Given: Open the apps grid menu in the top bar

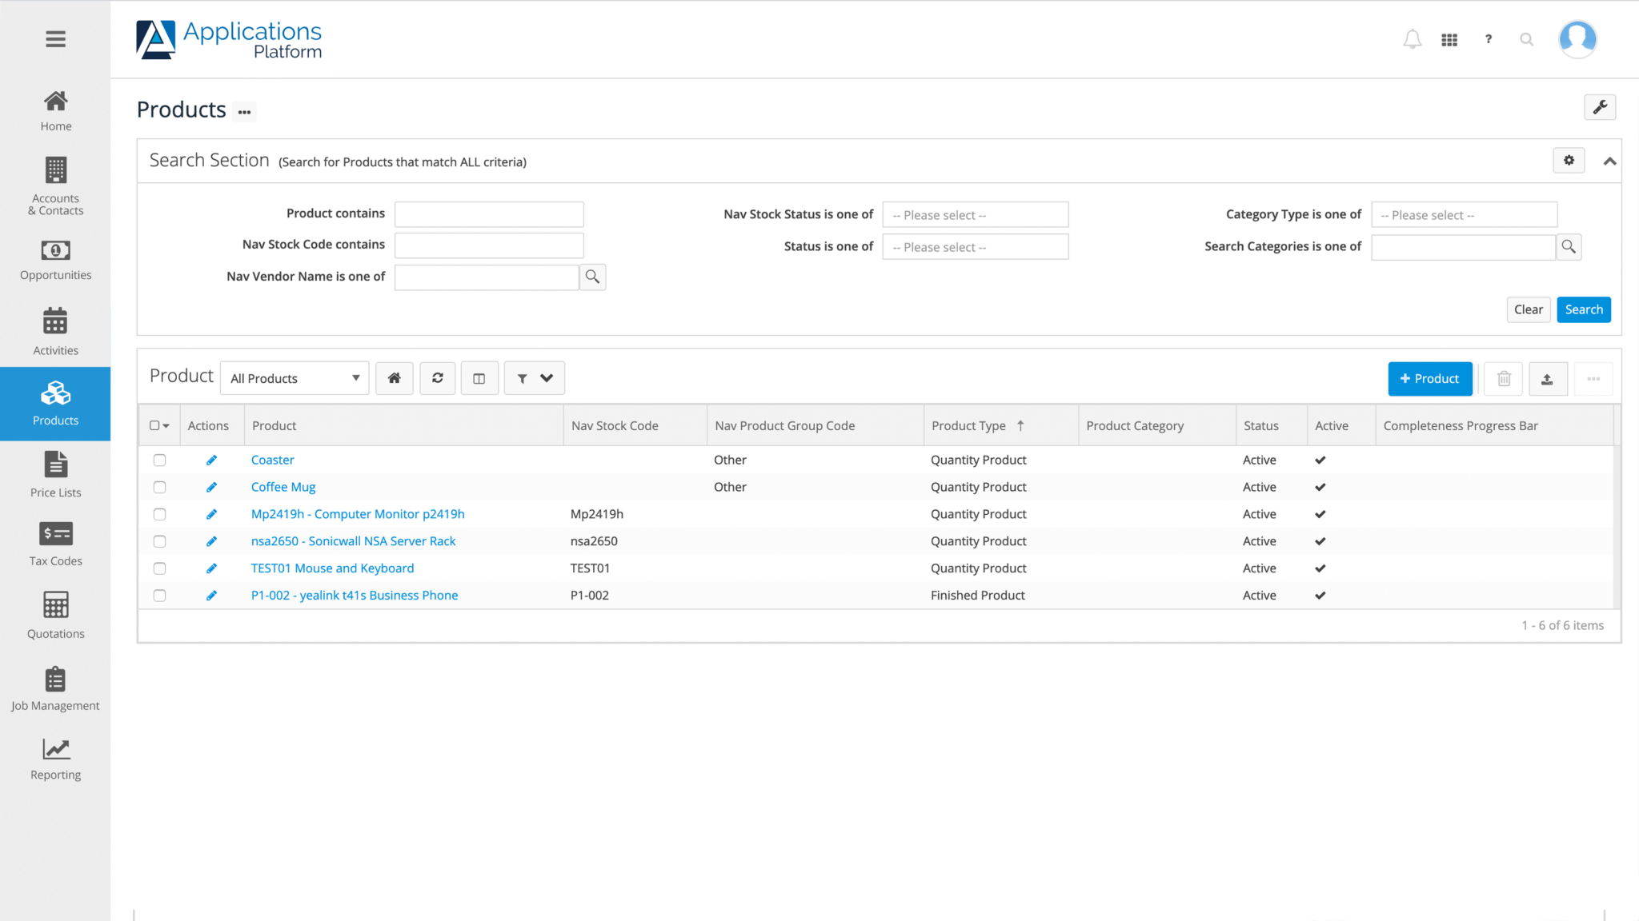Looking at the screenshot, I should [x=1449, y=38].
